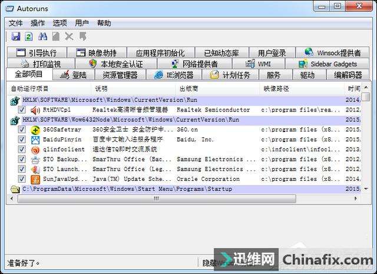
Task: Sort by 映像路径 column header
Action: 302,89
